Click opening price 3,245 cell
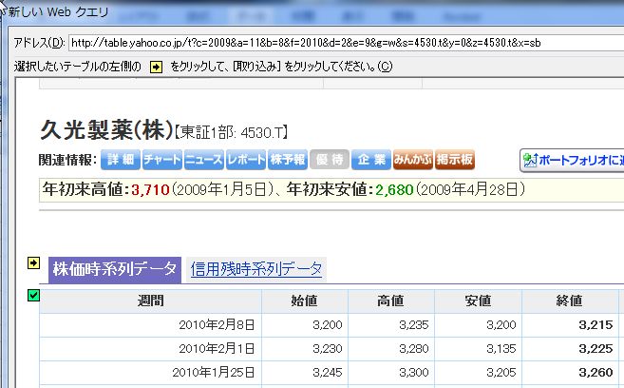 (x=305, y=373)
